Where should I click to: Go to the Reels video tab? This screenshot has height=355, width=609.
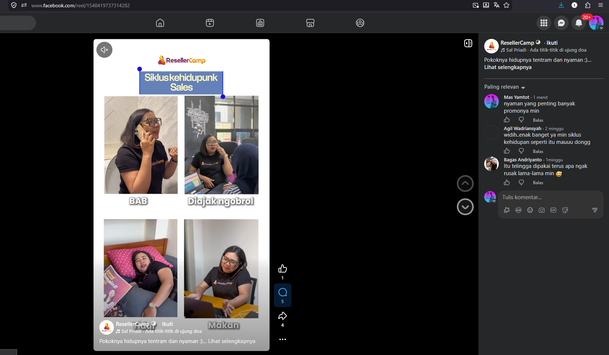[210, 23]
